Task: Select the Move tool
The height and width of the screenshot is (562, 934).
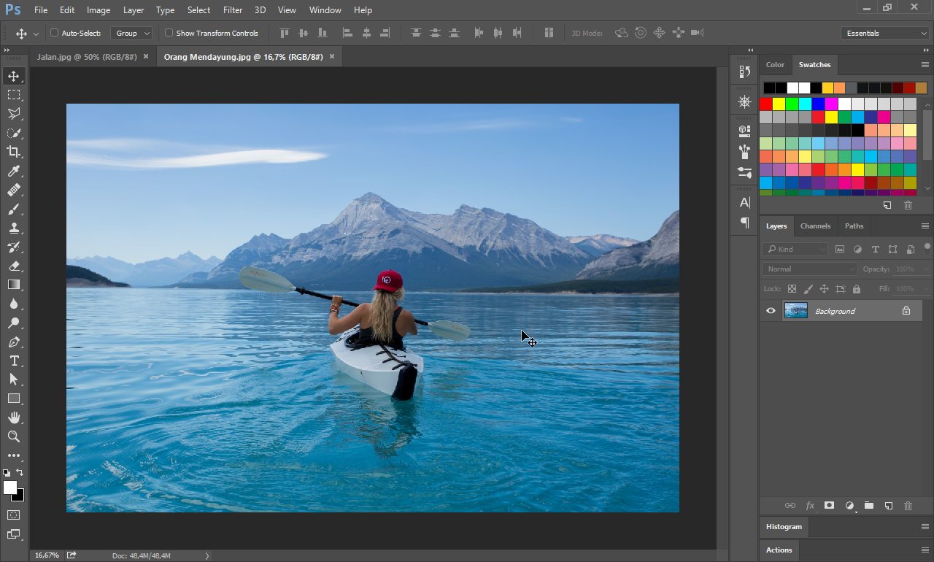Action: click(x=14, y=76)
